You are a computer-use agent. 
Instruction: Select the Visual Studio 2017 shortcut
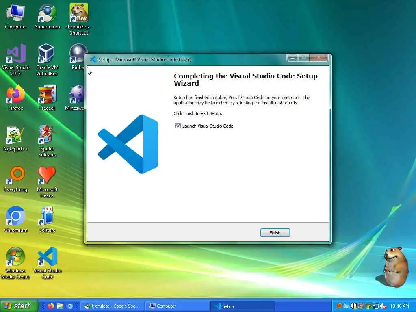pyautogui.click(x=16, y=60)
